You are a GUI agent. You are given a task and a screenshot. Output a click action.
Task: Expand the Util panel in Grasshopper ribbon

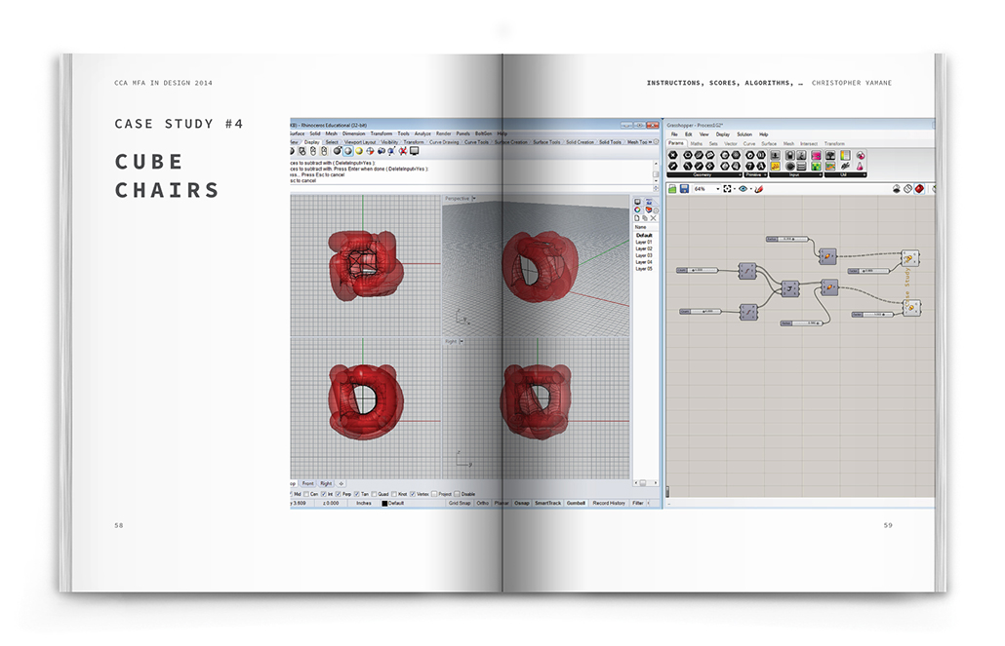(845, 174)
